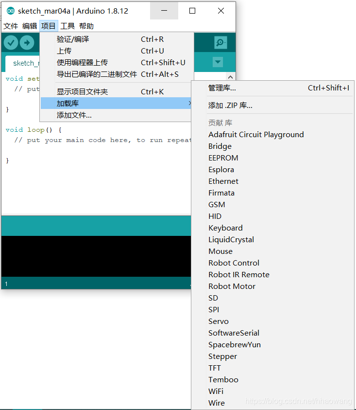356x410 pixels.
Task: Choose 上传 from the project menu
Action: (117, 51)
